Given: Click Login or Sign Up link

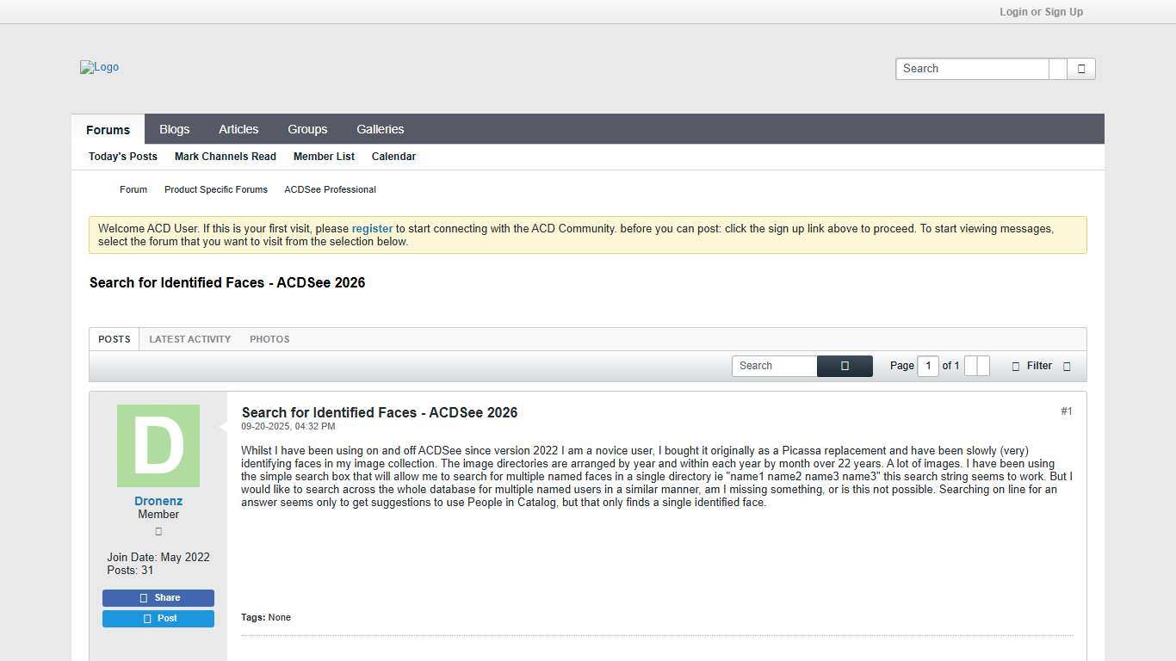Looking at the screenshot, I should (1041, 12).
